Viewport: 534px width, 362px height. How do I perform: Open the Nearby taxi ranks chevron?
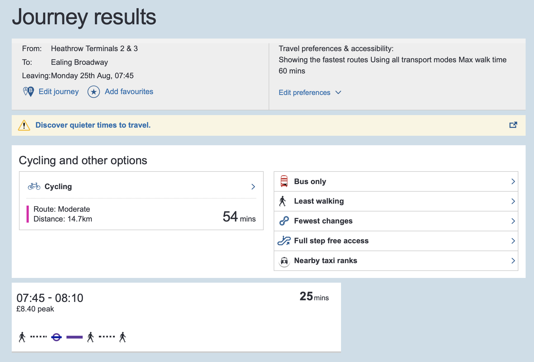pos(513,261)
